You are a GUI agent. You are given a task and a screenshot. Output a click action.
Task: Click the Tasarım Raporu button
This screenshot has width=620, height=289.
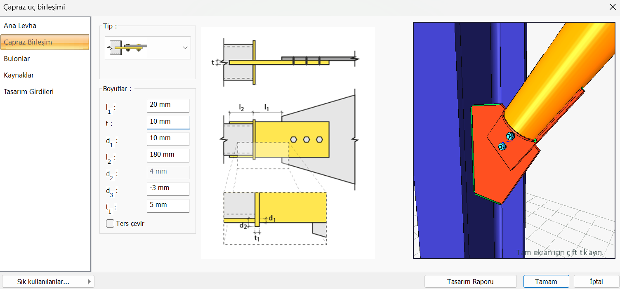click(470, 282)
